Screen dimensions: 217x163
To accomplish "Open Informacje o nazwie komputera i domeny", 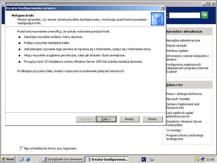I will click(187, 57).
